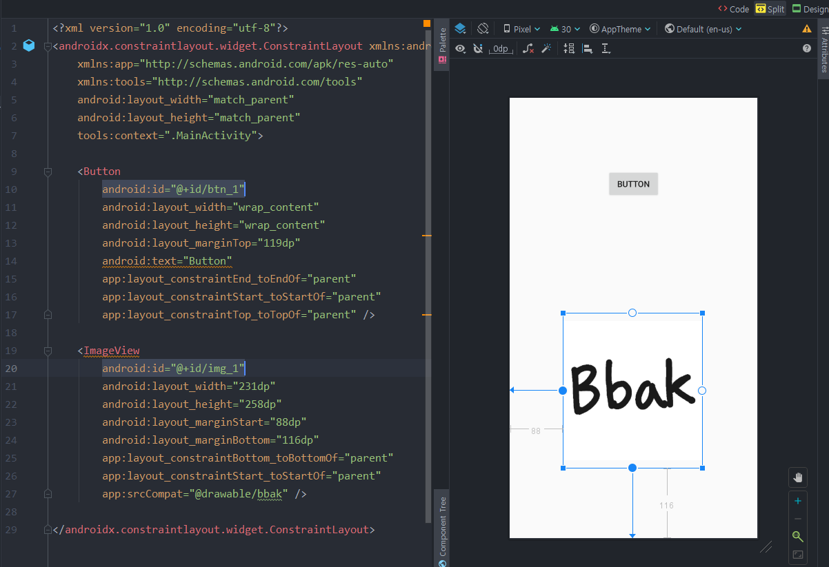Click Clear All Constraints icon

click(528, 49)
